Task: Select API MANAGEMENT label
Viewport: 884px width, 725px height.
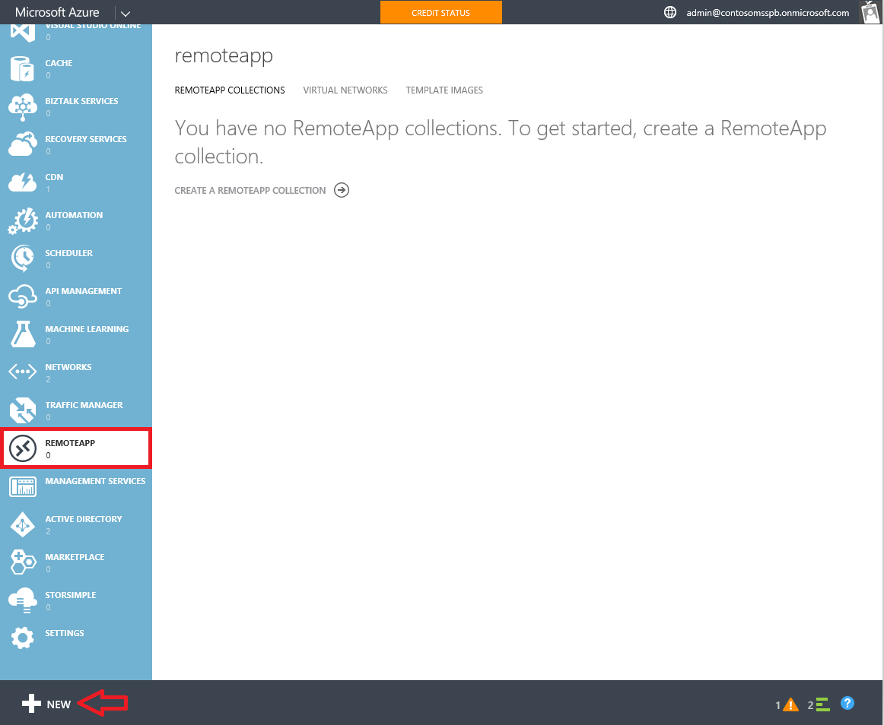Action: tap(84, 291)
